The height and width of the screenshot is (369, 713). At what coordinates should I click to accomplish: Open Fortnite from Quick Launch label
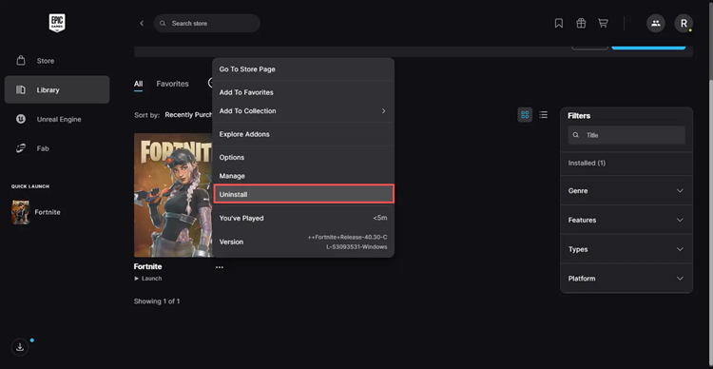tap(48, 212)
